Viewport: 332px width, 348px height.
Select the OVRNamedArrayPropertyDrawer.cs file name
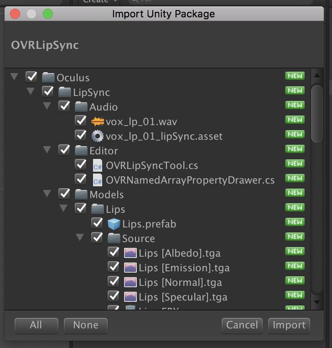coord(190,180)
